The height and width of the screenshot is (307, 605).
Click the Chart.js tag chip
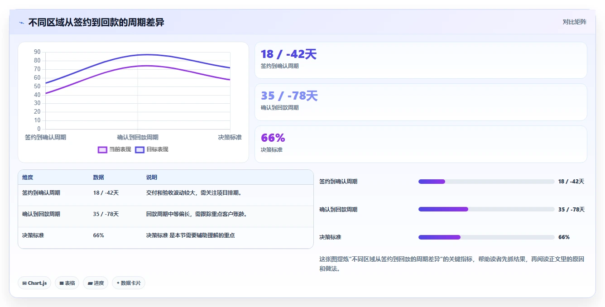click(x=34, y=283)
